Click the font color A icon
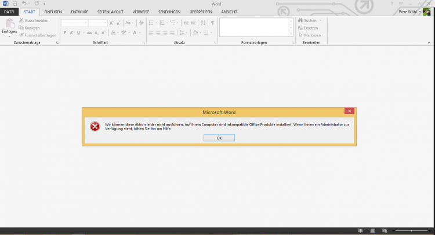The height and width of the screenshot is (235, 435). (135, 32)
